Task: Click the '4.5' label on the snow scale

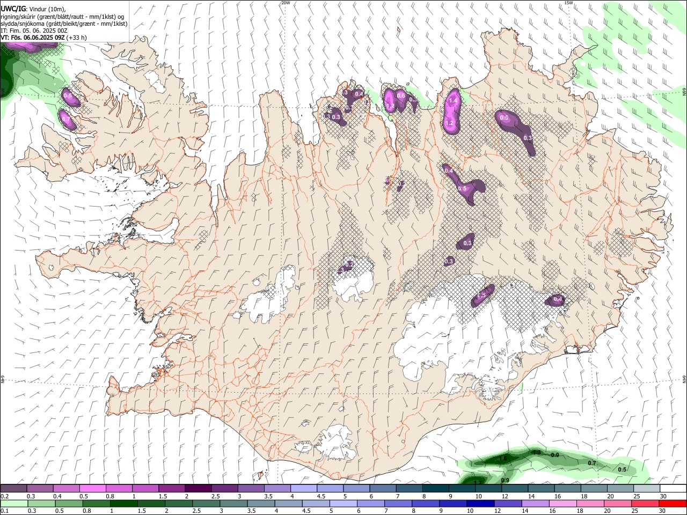Action: [x=321, y=496]
